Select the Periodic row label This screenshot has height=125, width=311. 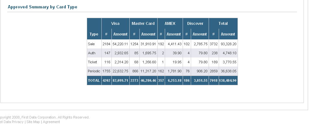point(94,71)
